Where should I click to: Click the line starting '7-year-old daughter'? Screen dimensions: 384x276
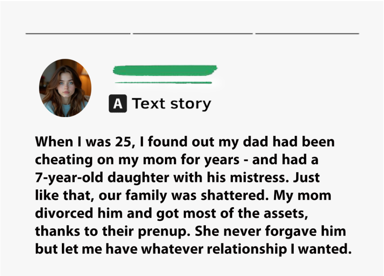pos(177,178)
